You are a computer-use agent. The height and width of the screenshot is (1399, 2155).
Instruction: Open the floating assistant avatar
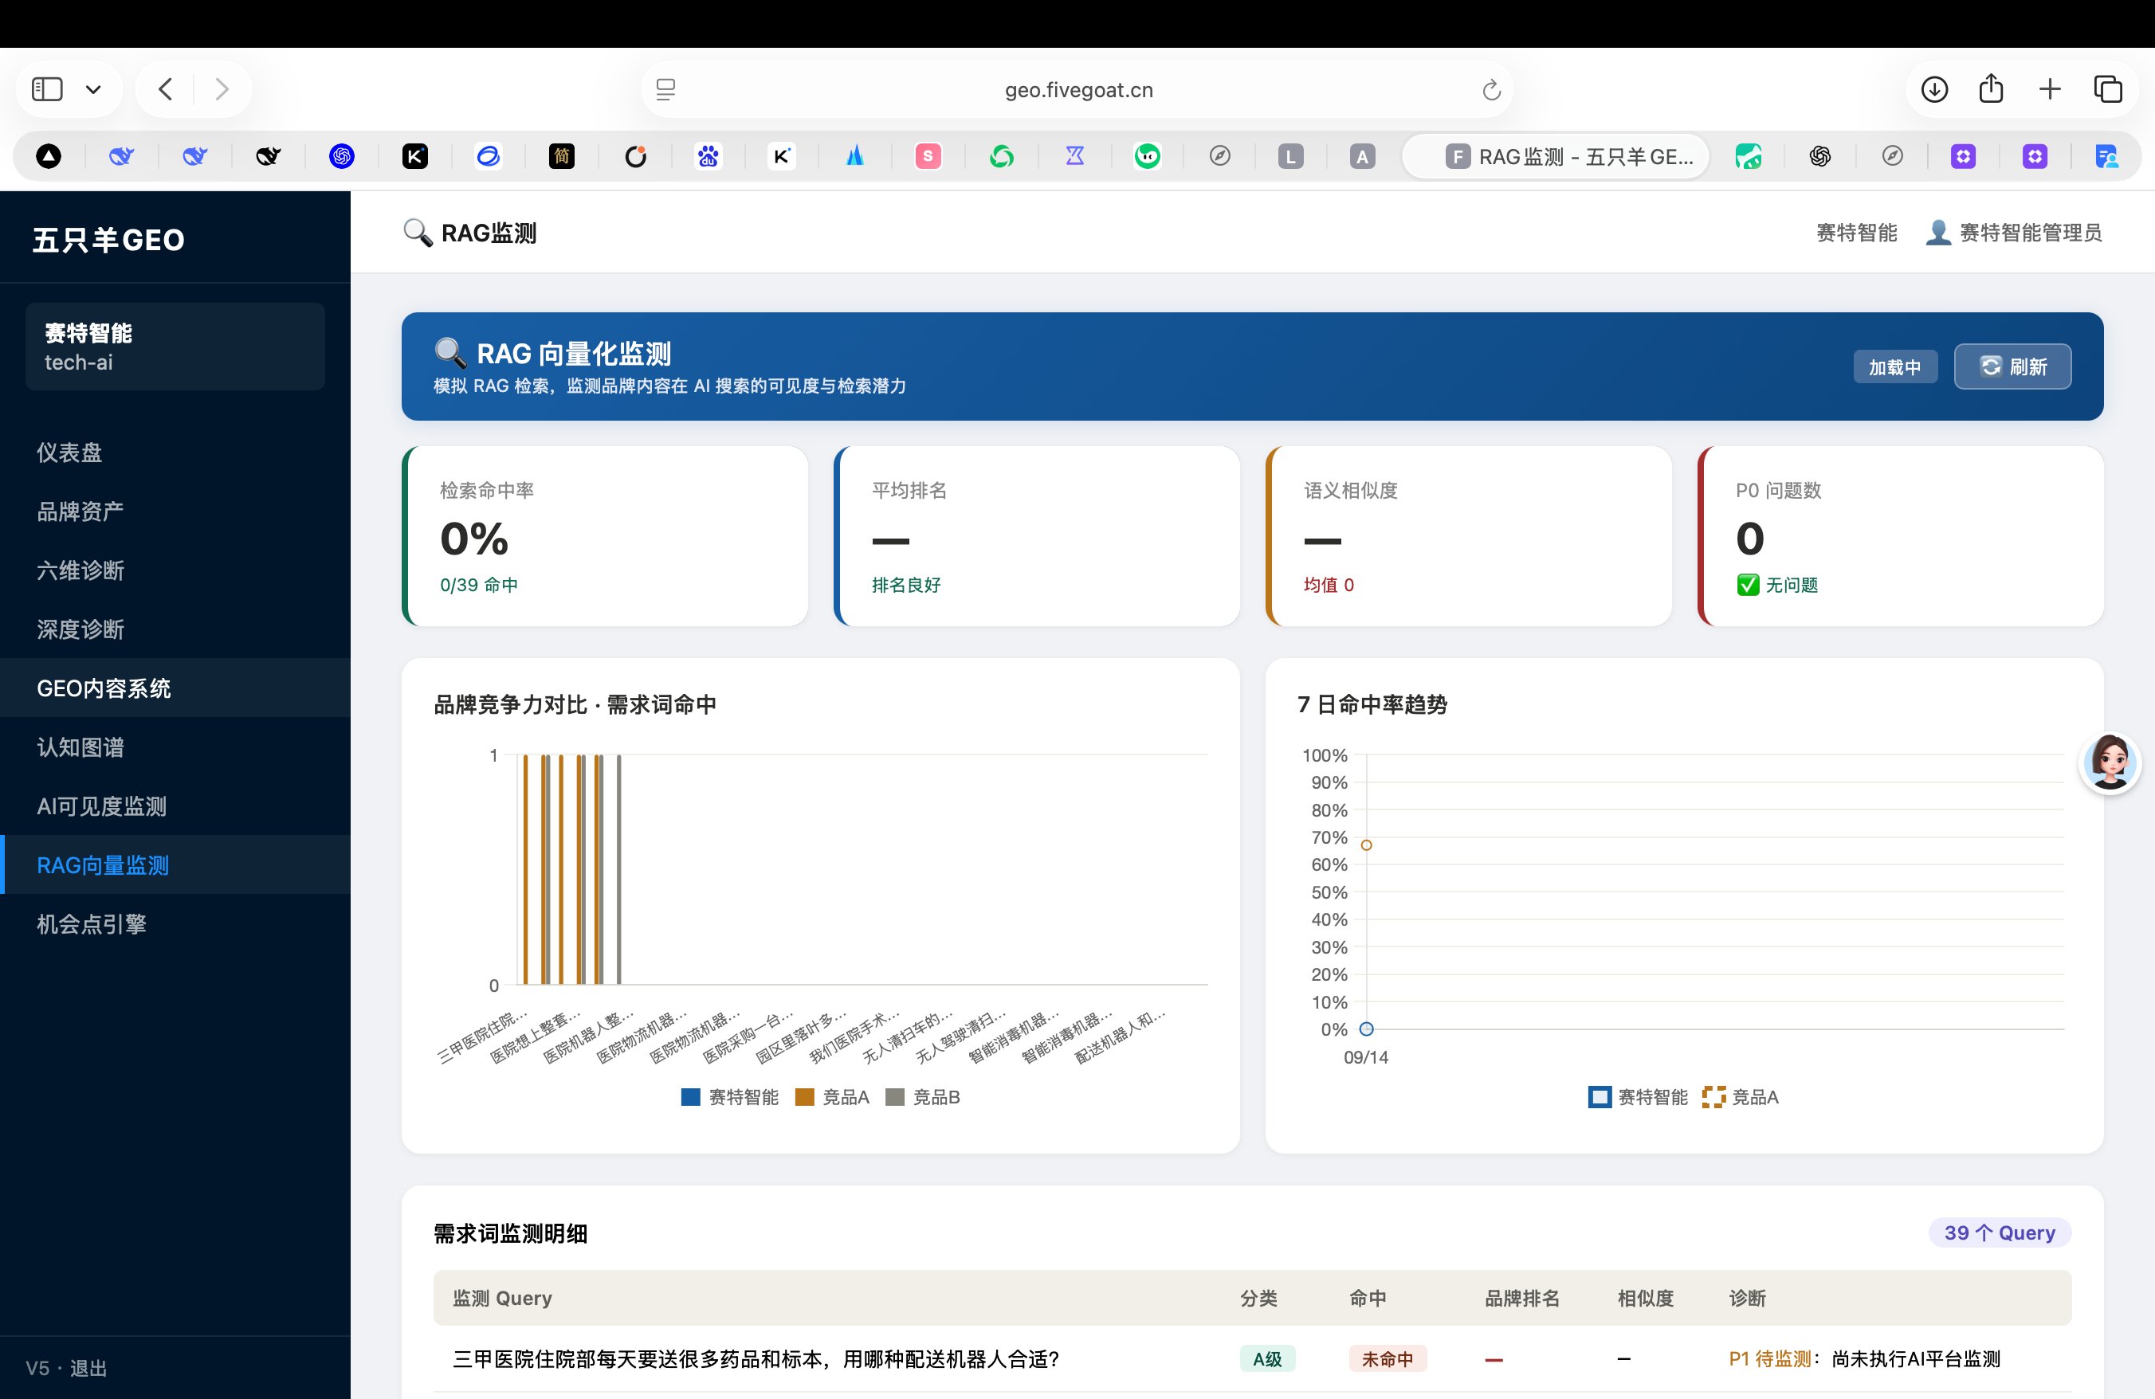2110,763
